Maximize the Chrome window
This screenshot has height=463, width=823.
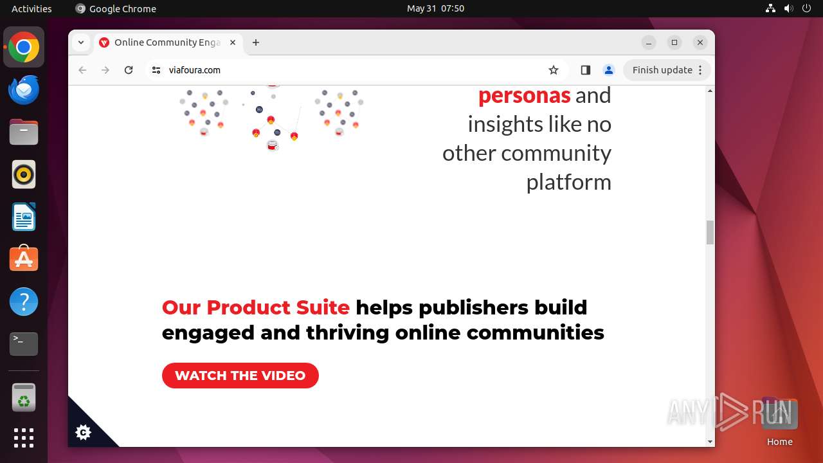tap(674, 42)
